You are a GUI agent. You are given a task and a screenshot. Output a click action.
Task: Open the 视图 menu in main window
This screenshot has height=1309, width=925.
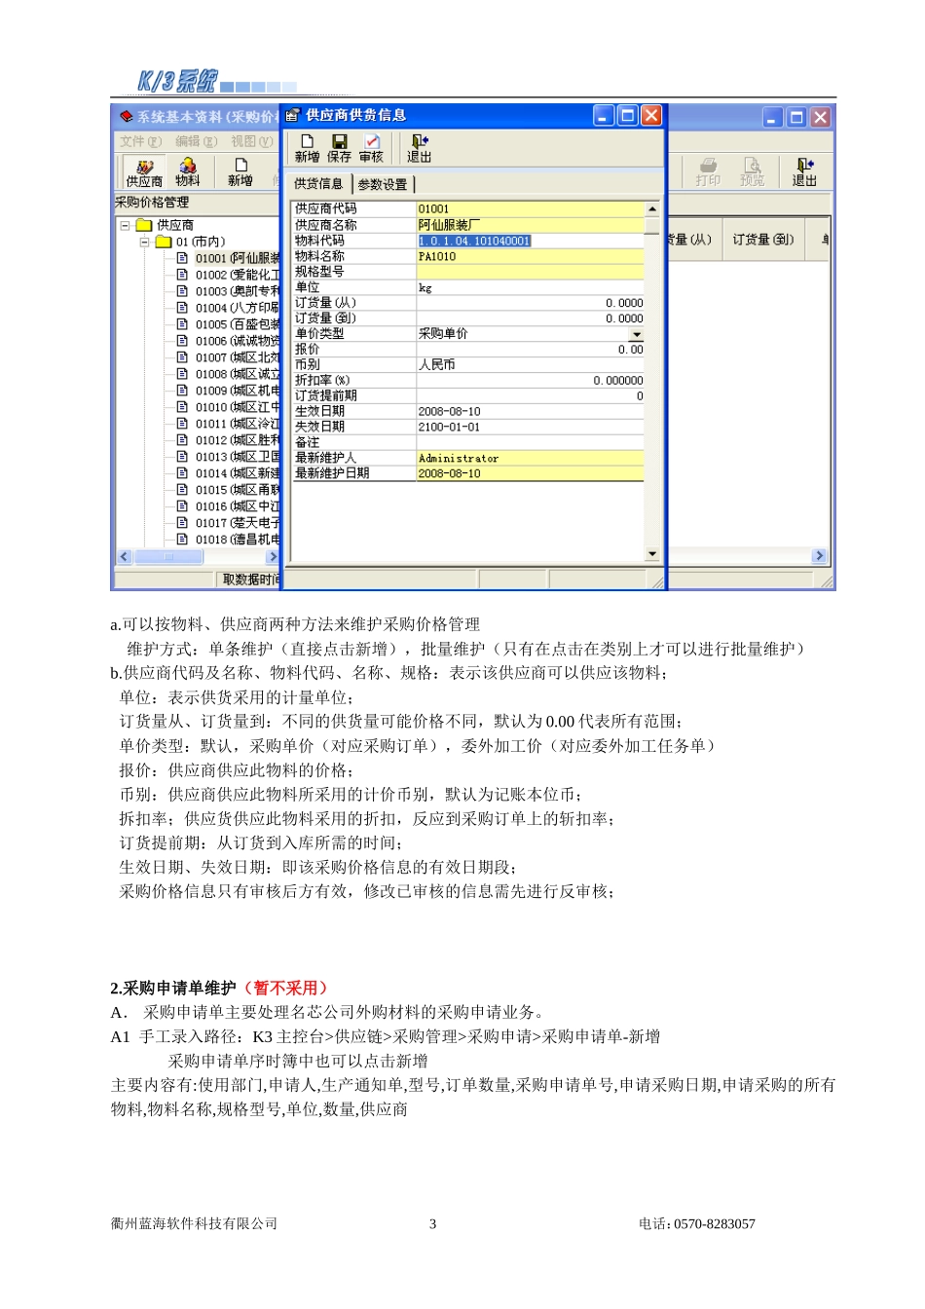pyautogui.click(x=251, y=141)
